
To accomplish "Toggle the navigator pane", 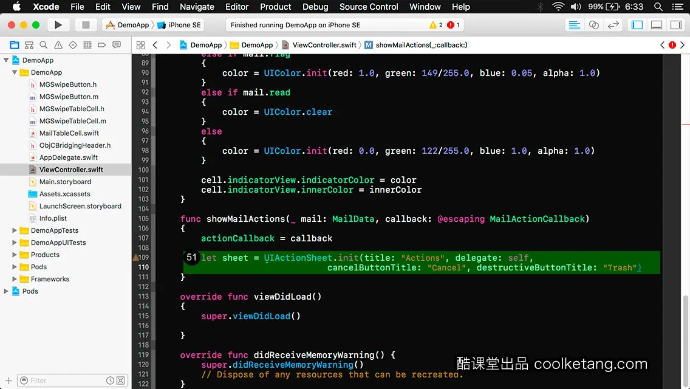I will point(637,25).
